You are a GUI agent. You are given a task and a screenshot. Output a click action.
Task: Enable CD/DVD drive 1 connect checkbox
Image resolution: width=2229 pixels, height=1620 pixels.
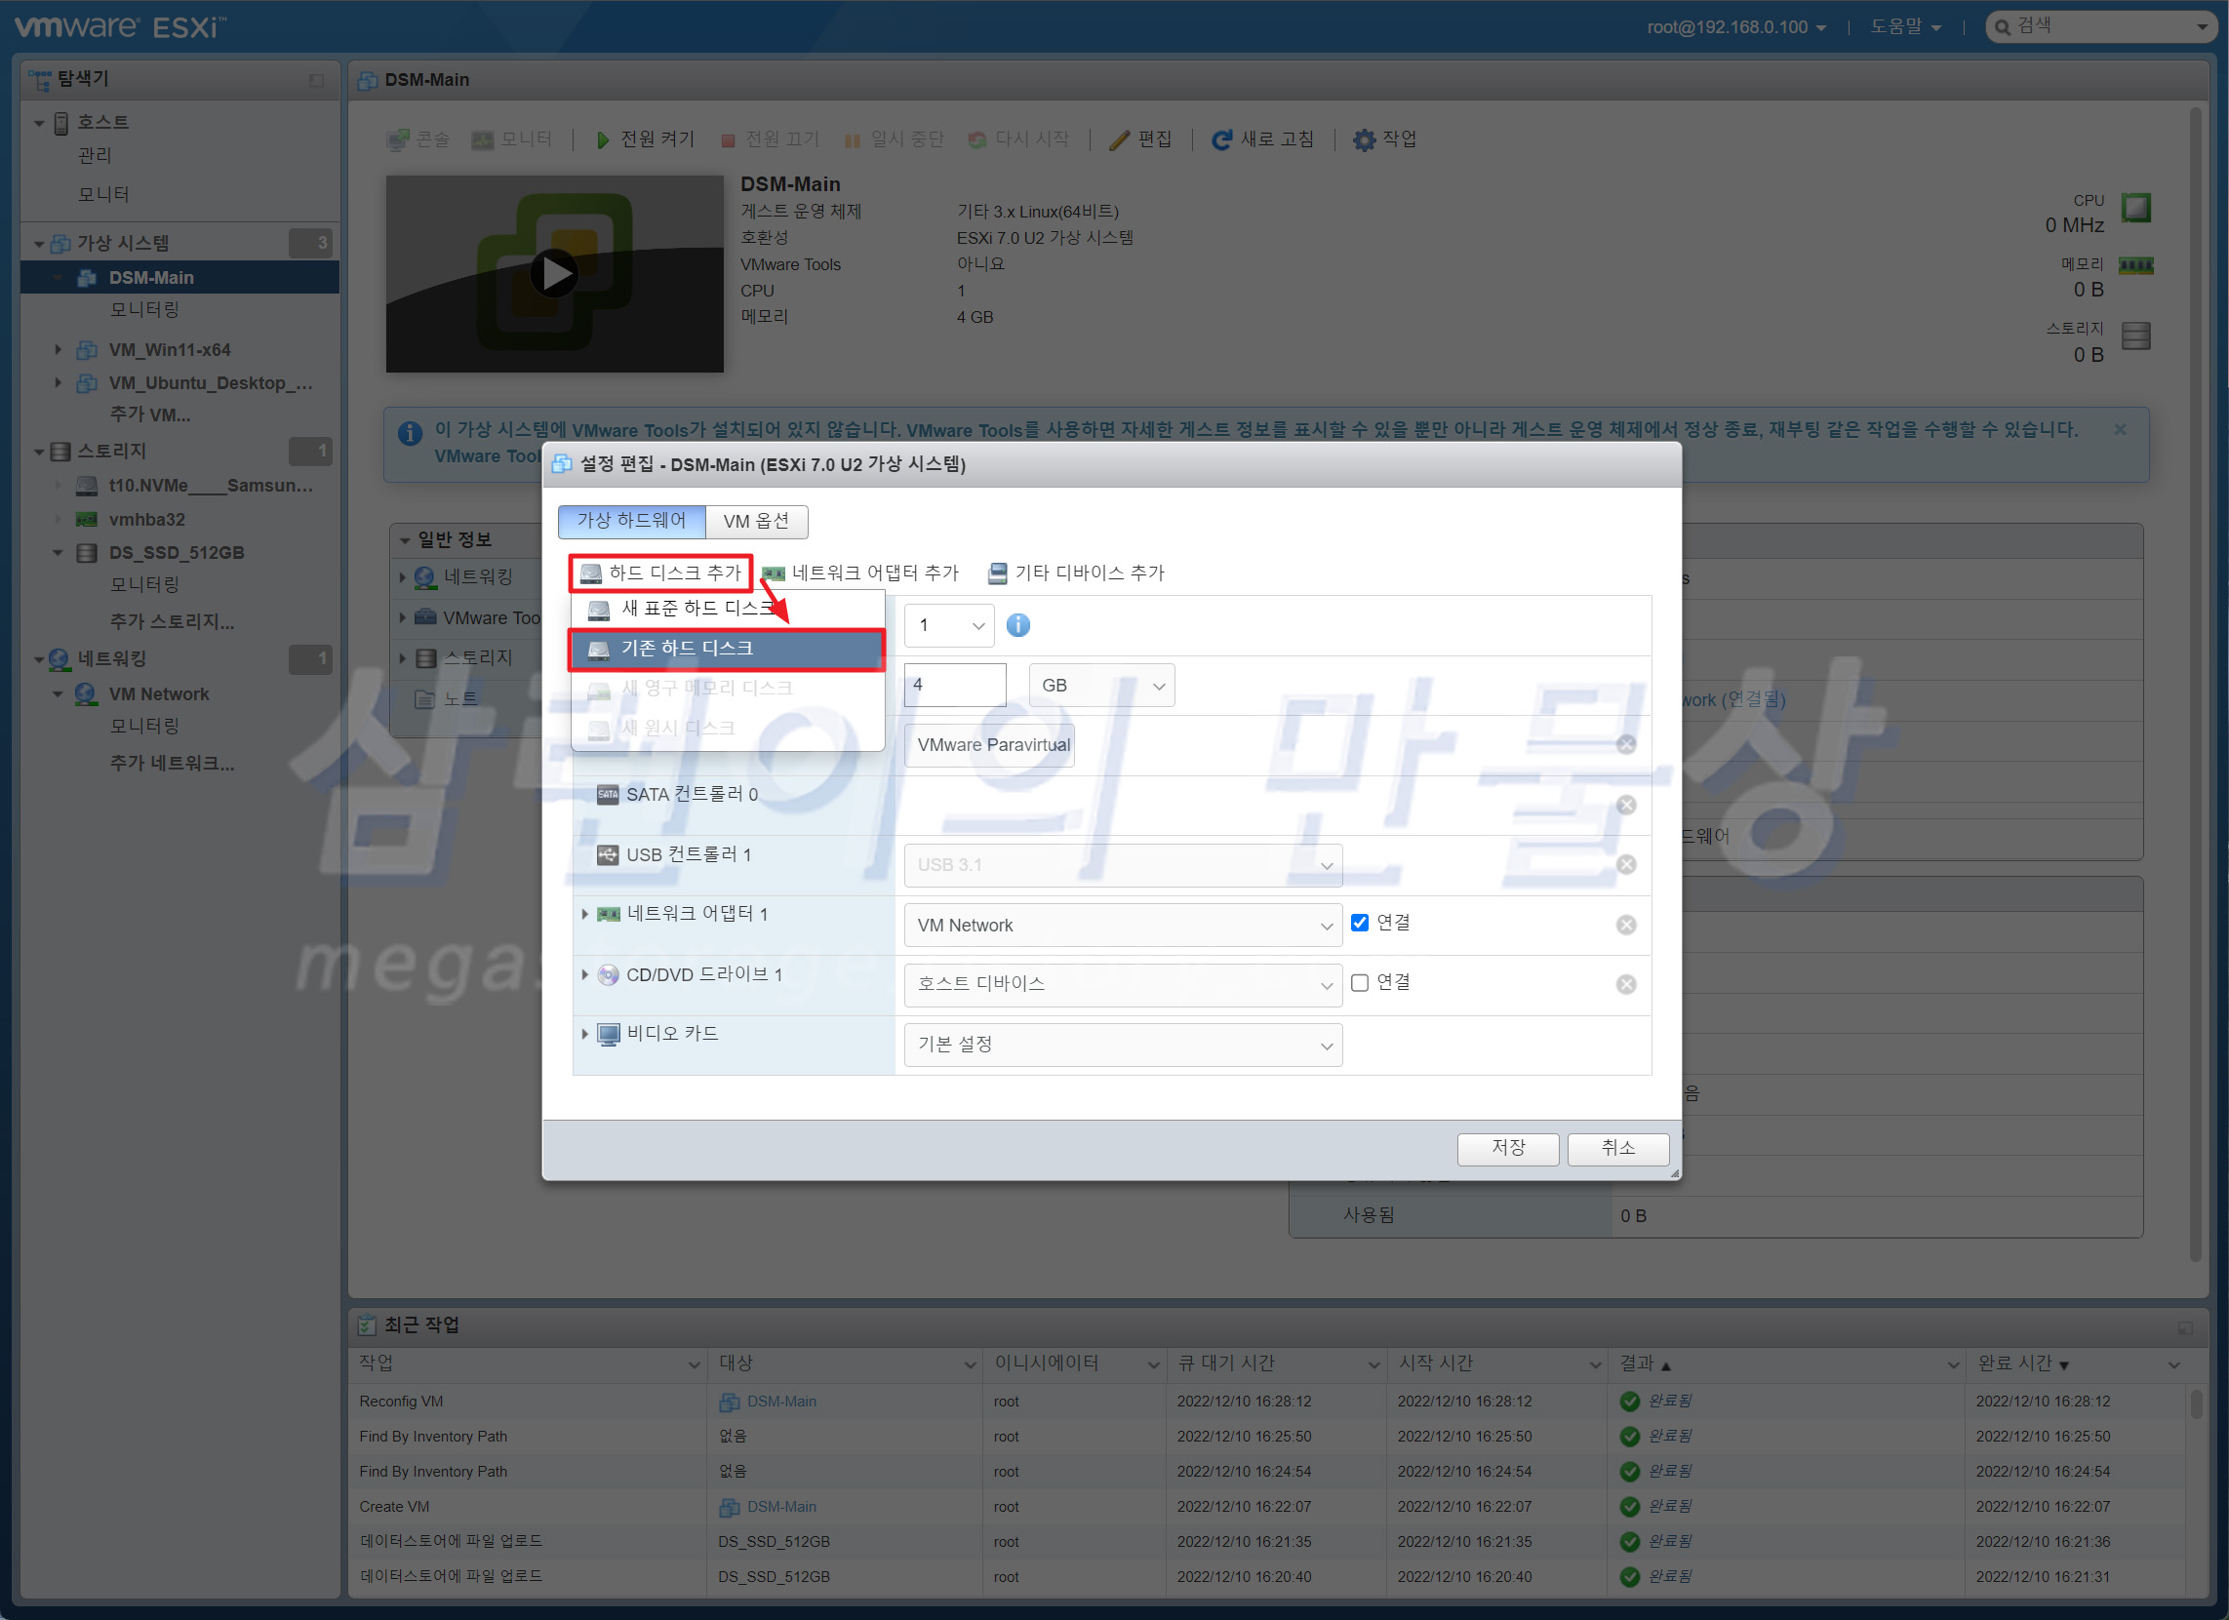coord(1359,982)
